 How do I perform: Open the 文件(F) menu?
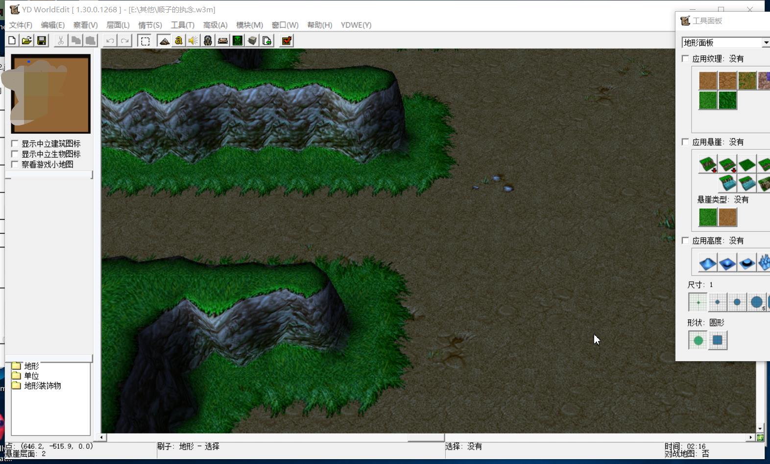(x=21, y=25)
